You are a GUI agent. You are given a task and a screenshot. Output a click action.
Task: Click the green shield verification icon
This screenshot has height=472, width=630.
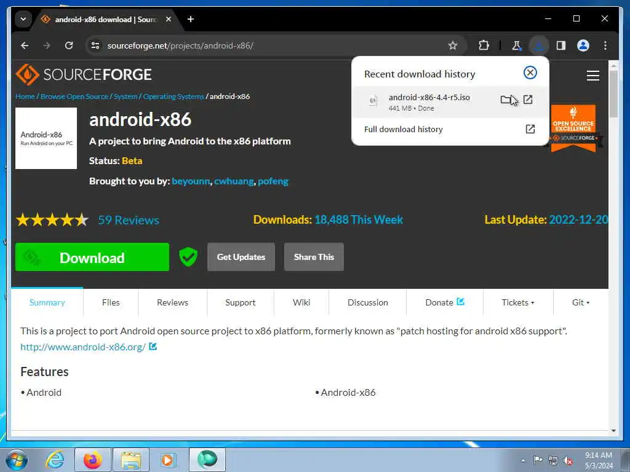tap(188, 257)
